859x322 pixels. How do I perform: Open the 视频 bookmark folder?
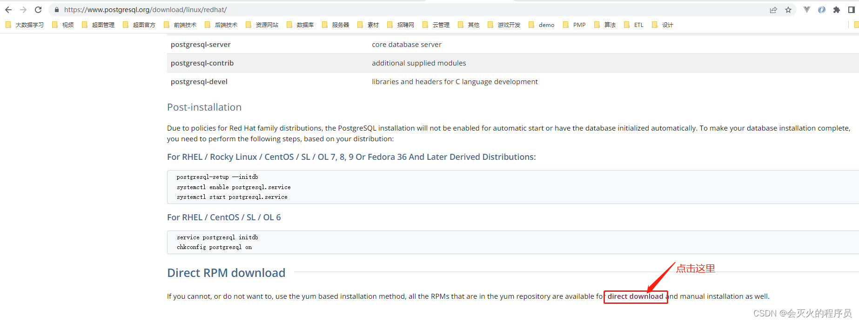(x=63, y=25)
